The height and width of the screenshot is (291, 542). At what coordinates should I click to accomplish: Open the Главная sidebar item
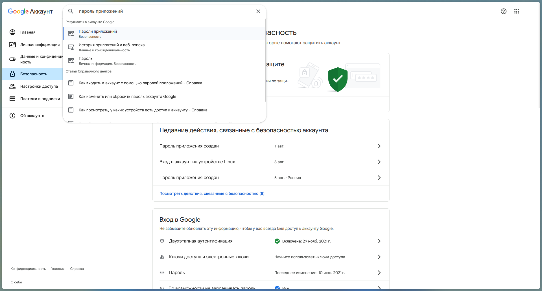[32, 32]
